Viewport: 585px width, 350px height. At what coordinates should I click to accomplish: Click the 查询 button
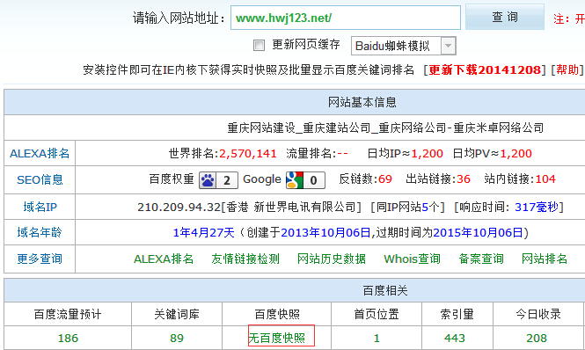(505, 18)
